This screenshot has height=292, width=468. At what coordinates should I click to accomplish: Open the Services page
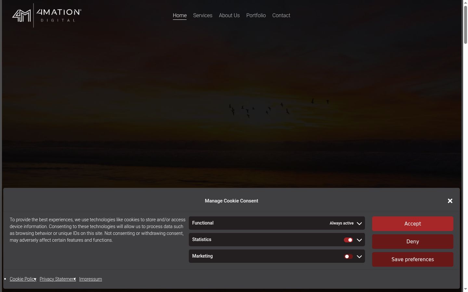(203, 15)
